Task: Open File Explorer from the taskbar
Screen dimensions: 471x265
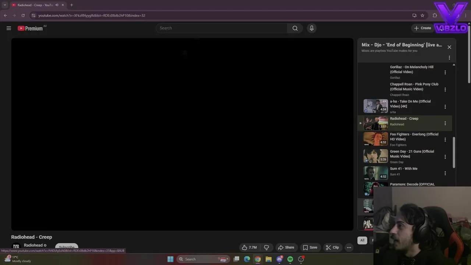Action: coord(269,259)
